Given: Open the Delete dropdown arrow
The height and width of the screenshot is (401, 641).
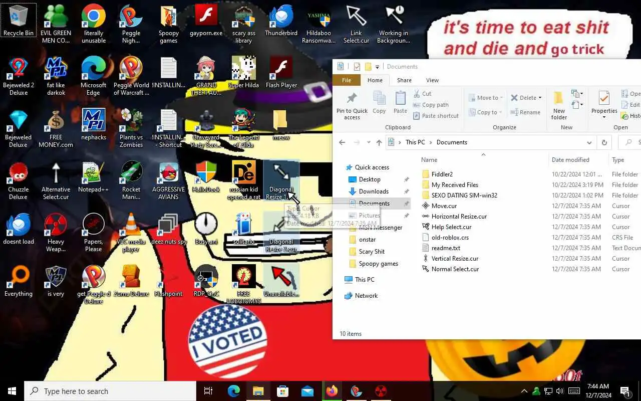Looking at the screenshot, I should [540, 98].
